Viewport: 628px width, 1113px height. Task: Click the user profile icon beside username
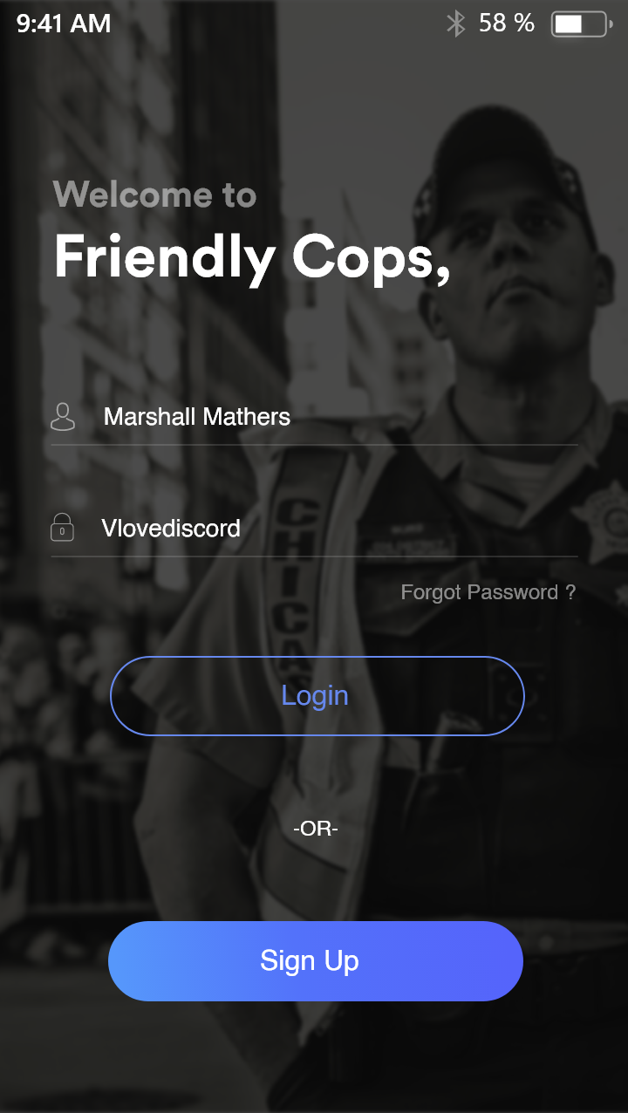[63, 417]
